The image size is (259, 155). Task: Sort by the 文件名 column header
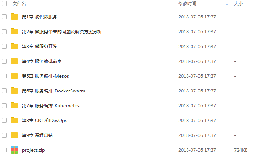[19, 4]
